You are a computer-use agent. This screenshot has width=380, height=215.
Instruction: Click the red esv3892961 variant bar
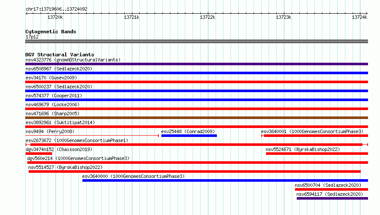coord(196,127)
